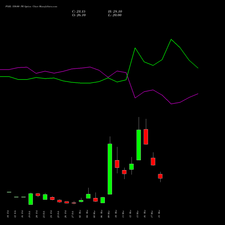Viewport: 225px width, 225px height.
Task: Select the 18 Mar date label
Action: [x=159, y=214]
